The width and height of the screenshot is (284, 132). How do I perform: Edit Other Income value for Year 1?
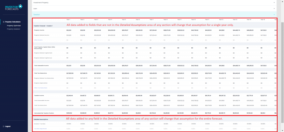click(68, 40)
